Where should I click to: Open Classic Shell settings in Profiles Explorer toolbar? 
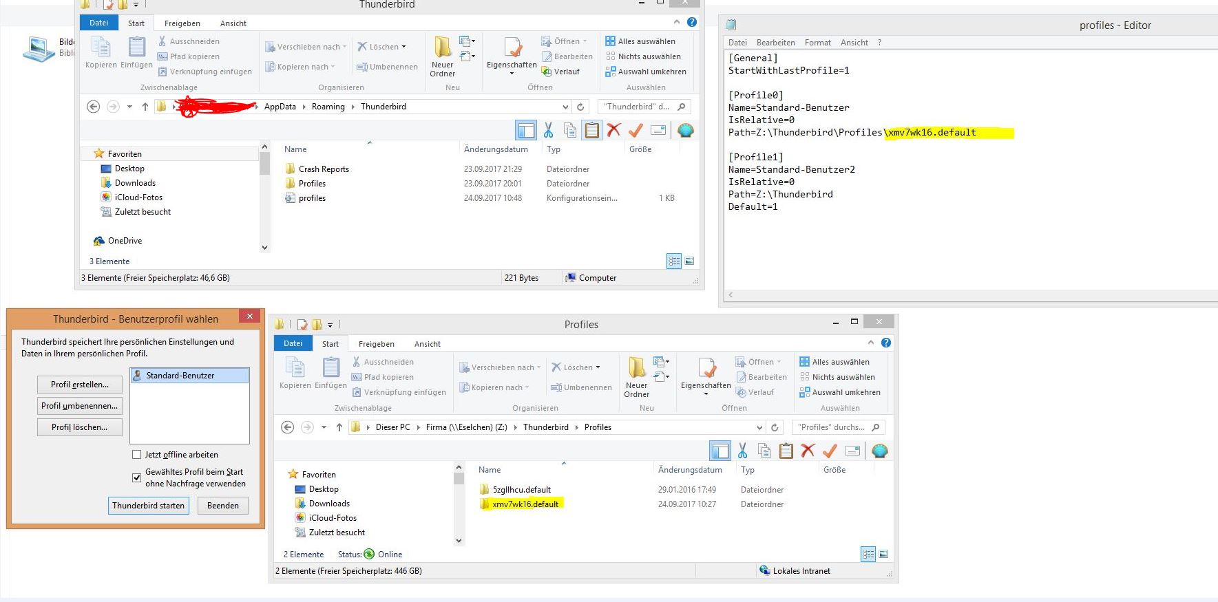879,451
